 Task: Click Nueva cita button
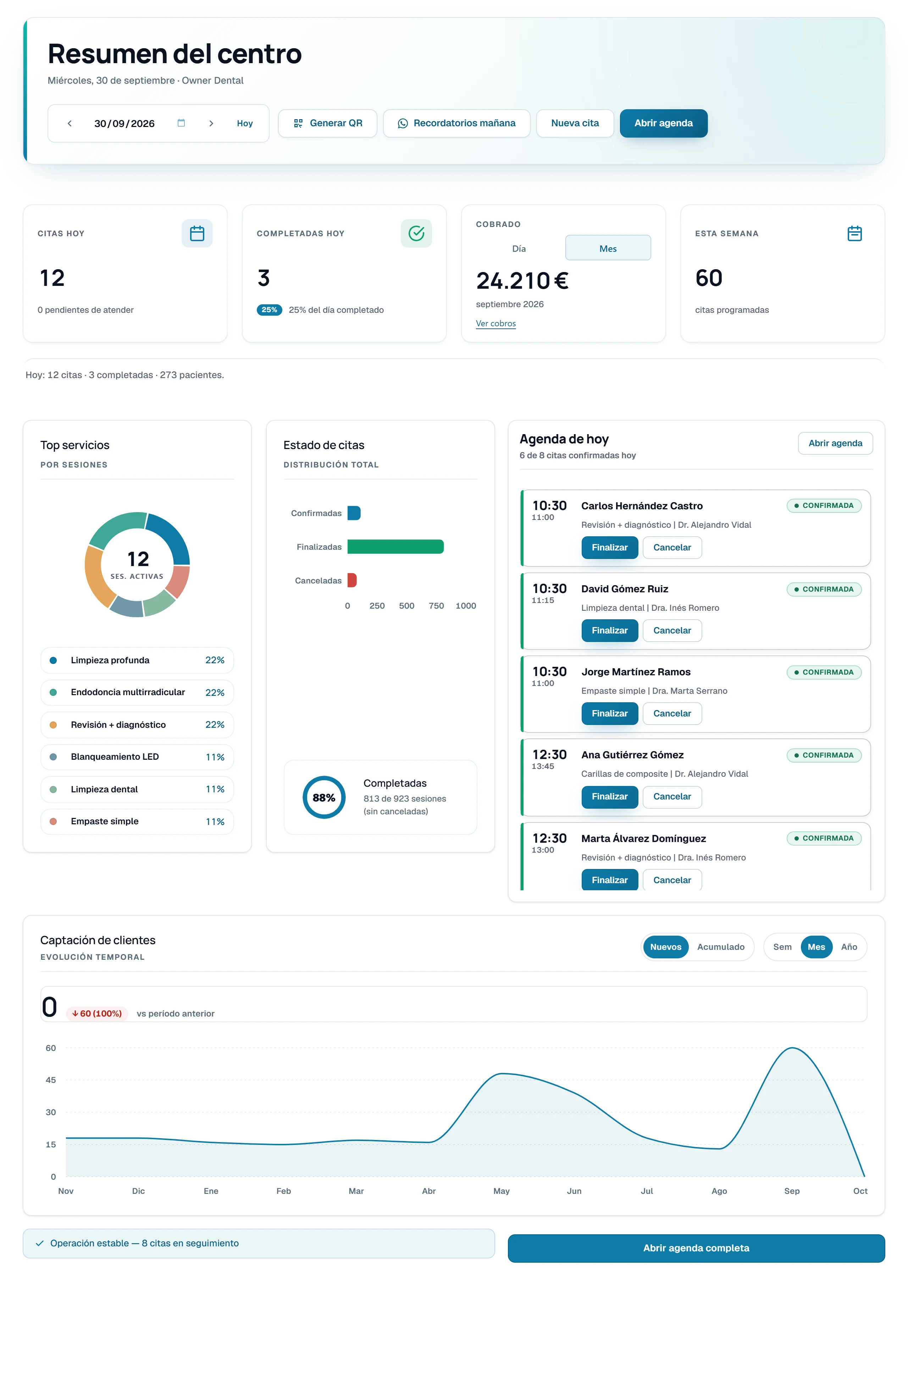point(575,123)
